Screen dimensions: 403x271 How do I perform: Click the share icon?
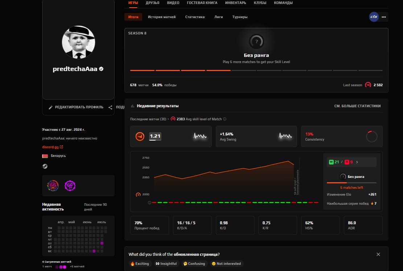point(110,107)
